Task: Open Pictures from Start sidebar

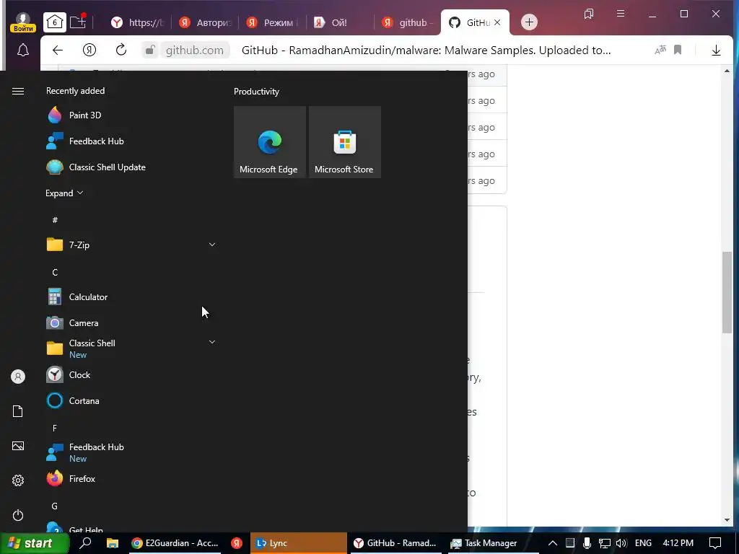Action: pos(18,446)
